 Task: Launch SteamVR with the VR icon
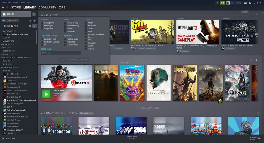[246, 3]
